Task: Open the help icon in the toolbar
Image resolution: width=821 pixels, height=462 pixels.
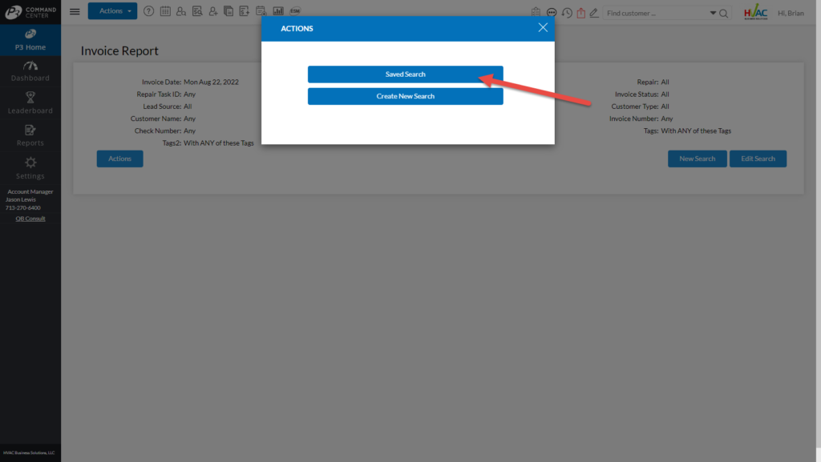Action: (x=149, y=11)
